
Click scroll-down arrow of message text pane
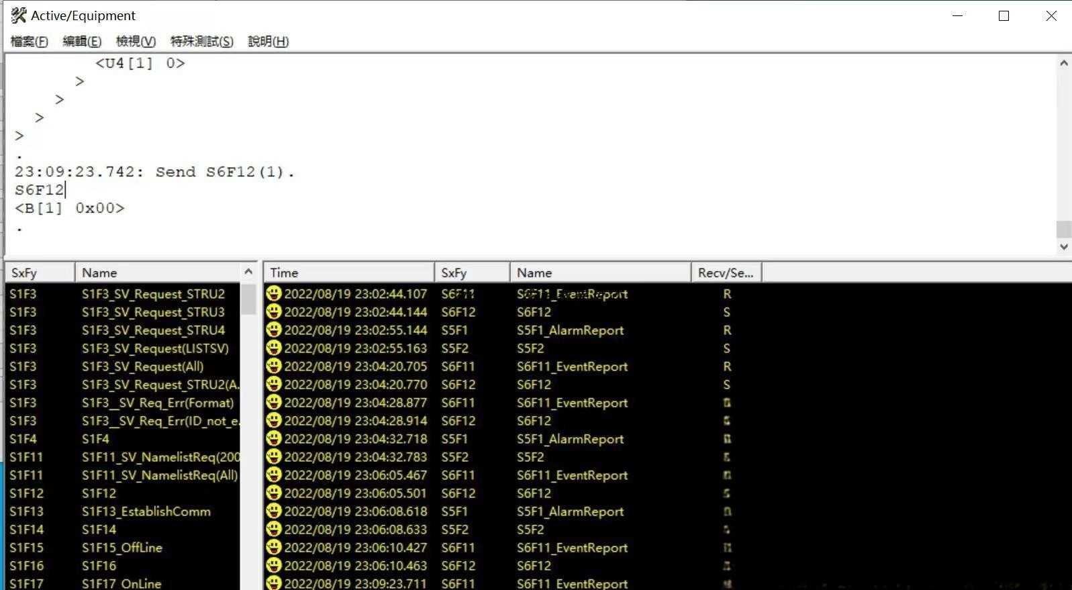tap(1063, 246)
